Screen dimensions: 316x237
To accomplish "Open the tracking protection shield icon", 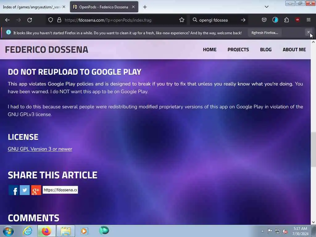I will point(51,20).
